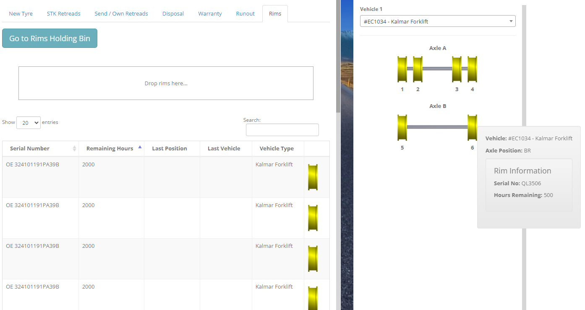This screenshot has height=310, width=585.
Task: Click the Search input field
Action: (x=282, y=130)
